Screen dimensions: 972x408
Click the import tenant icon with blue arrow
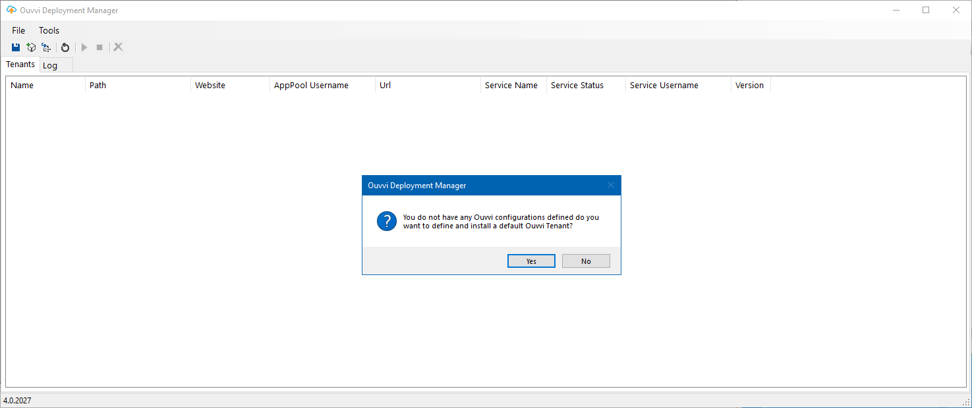pyautogui.click(x=45, y=47)
